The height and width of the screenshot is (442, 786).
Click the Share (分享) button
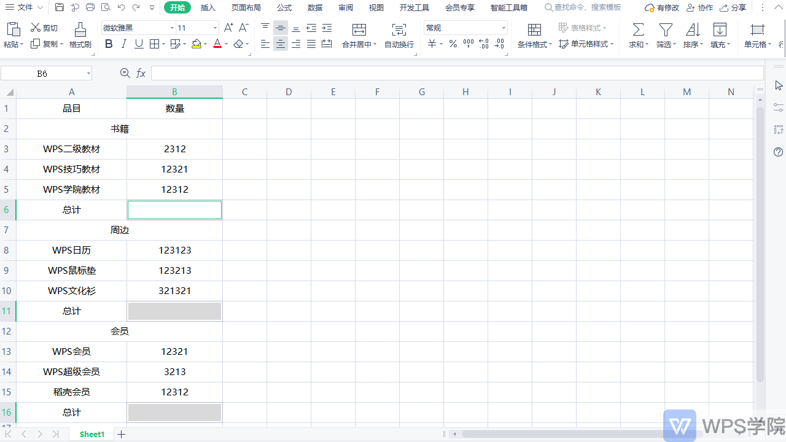tap(733, 7)
